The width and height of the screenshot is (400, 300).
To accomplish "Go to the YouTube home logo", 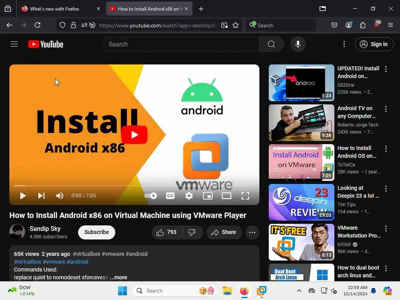I will (x=46, y=44).
